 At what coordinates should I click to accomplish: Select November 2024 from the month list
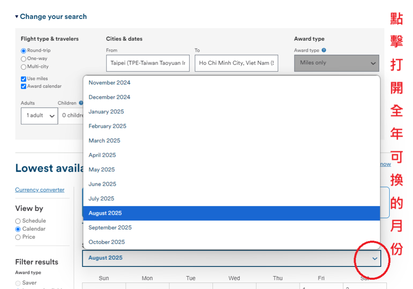[x=110, y=83]
